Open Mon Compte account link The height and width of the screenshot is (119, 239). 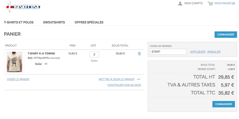pos(194,3)
